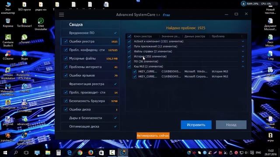Click the Назад button
This screenshot has height=157, width=280.
[x=231, y=125]
